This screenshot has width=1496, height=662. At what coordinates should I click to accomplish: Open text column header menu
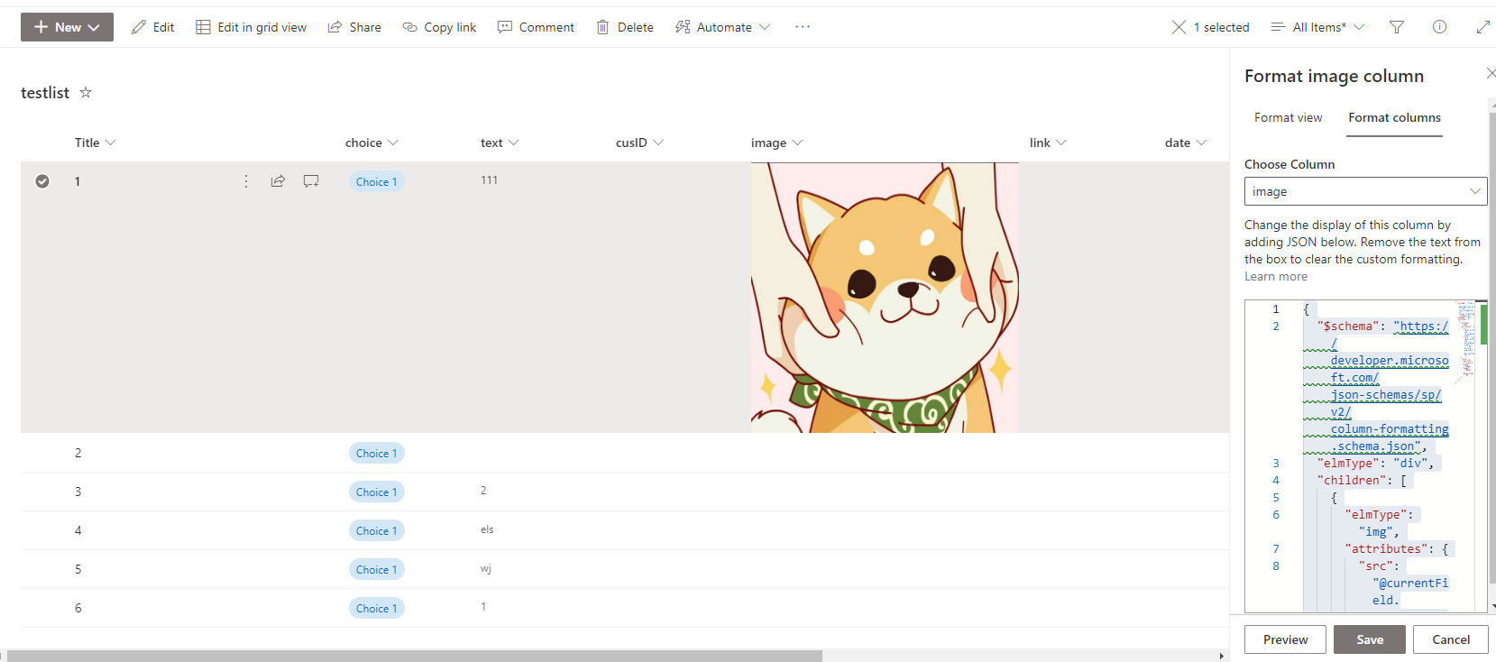500,143
